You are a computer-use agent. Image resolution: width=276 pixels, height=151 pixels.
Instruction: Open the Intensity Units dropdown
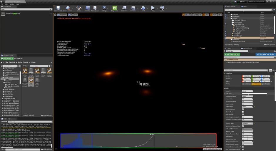247,123
